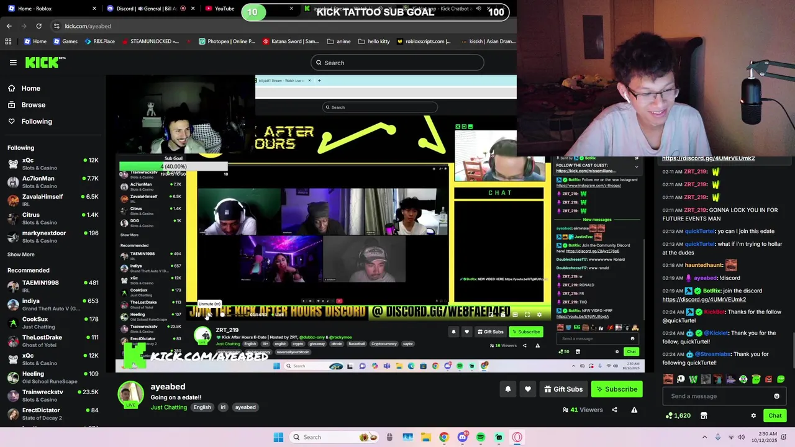The image size is (795, 447).
Task: Open discord.gg link in BotRix 02:19 message
Action: coord(704,299)
